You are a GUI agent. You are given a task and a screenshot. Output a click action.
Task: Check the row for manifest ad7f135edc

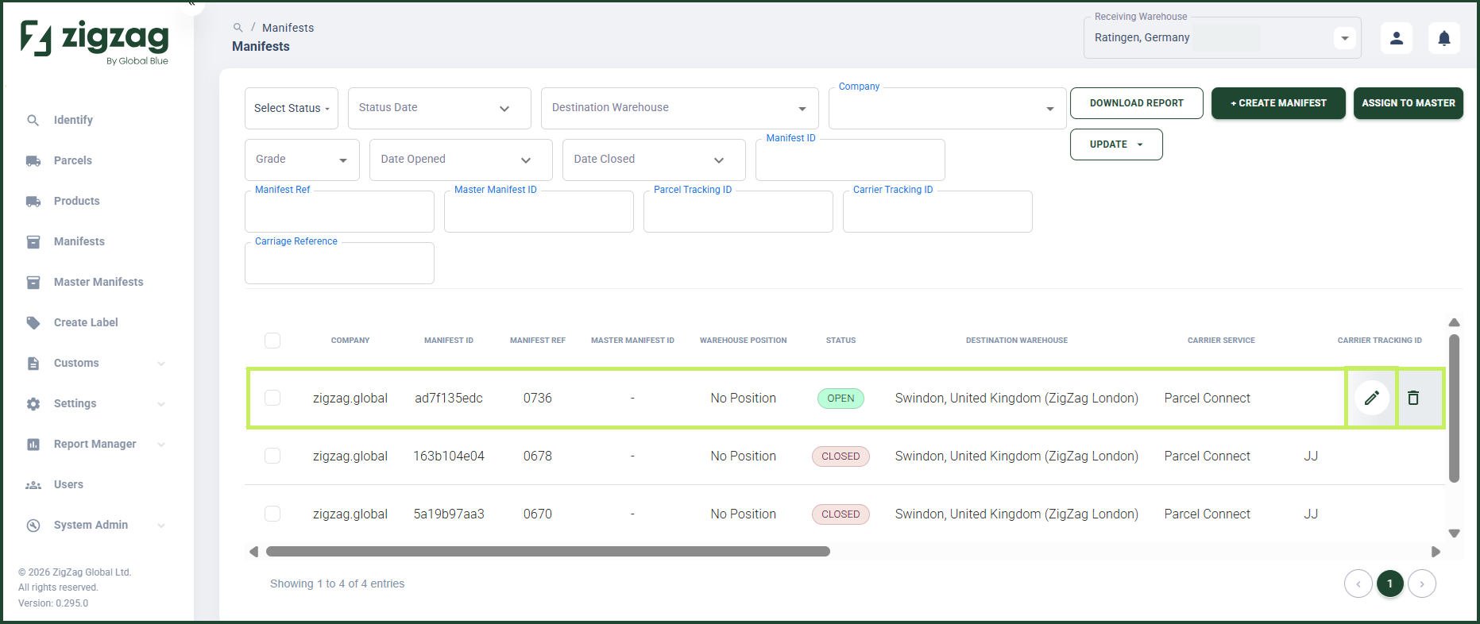click(x=272, y=398)
